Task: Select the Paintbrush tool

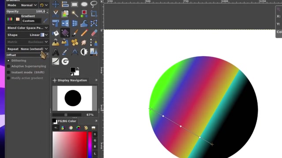Action: pos(74,33)
